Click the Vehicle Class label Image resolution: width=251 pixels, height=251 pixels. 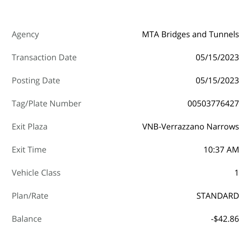coord(36,173)
